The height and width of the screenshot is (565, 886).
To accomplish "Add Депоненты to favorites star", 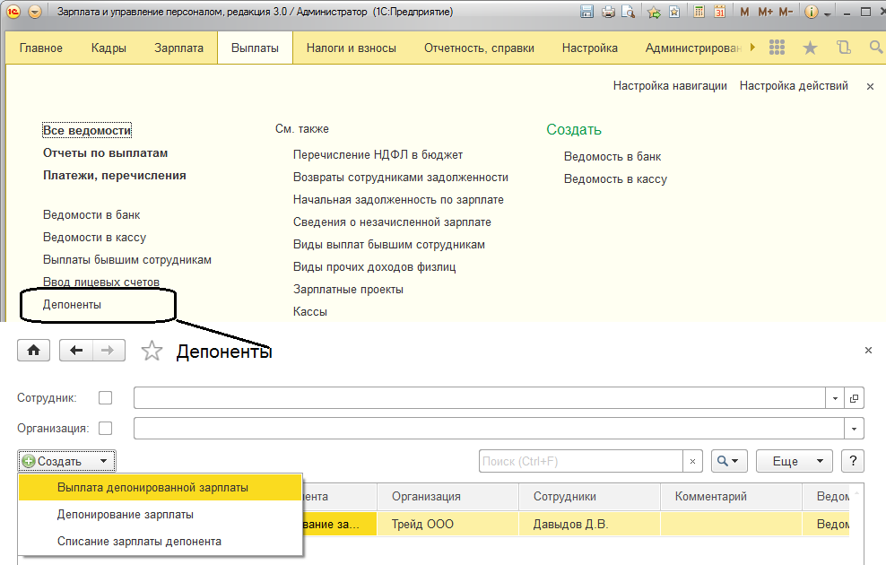I will tap(152, 352).
